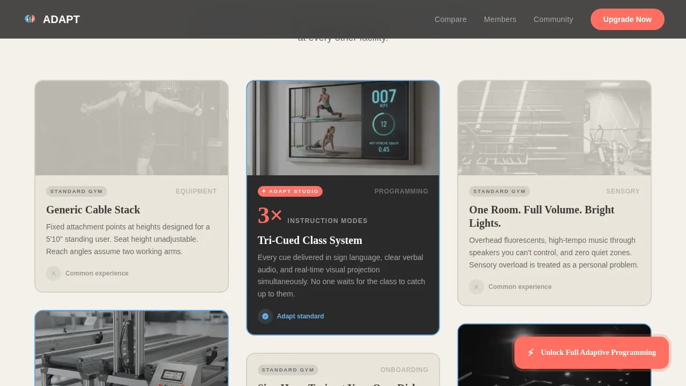Click the check icon beside Adapt standard
The image size is (686, 386).
pos(265,316)
